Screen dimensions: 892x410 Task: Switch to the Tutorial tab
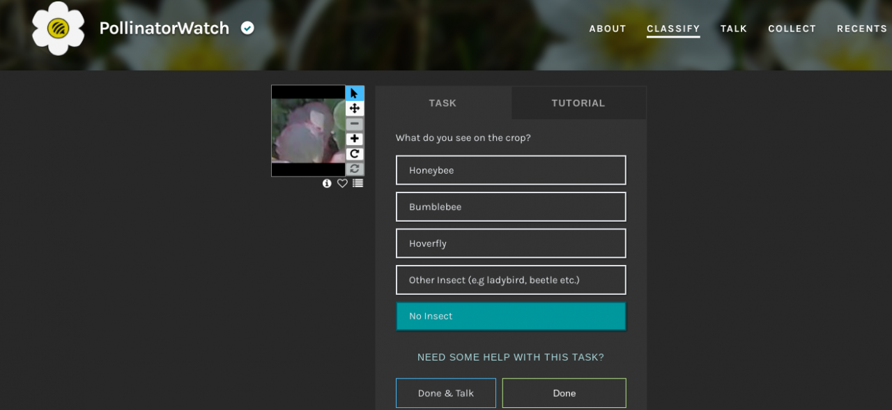point(578,102)
